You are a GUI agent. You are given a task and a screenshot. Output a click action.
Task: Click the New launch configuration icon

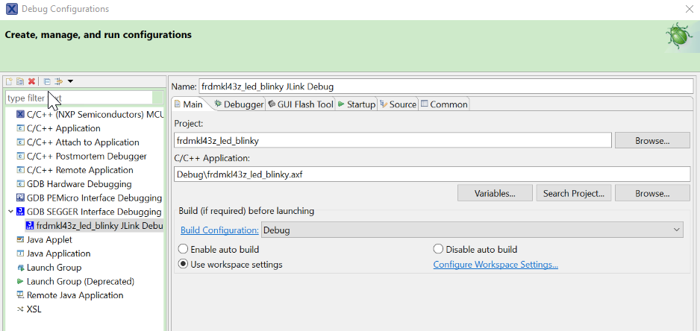(x=9, y=81)
